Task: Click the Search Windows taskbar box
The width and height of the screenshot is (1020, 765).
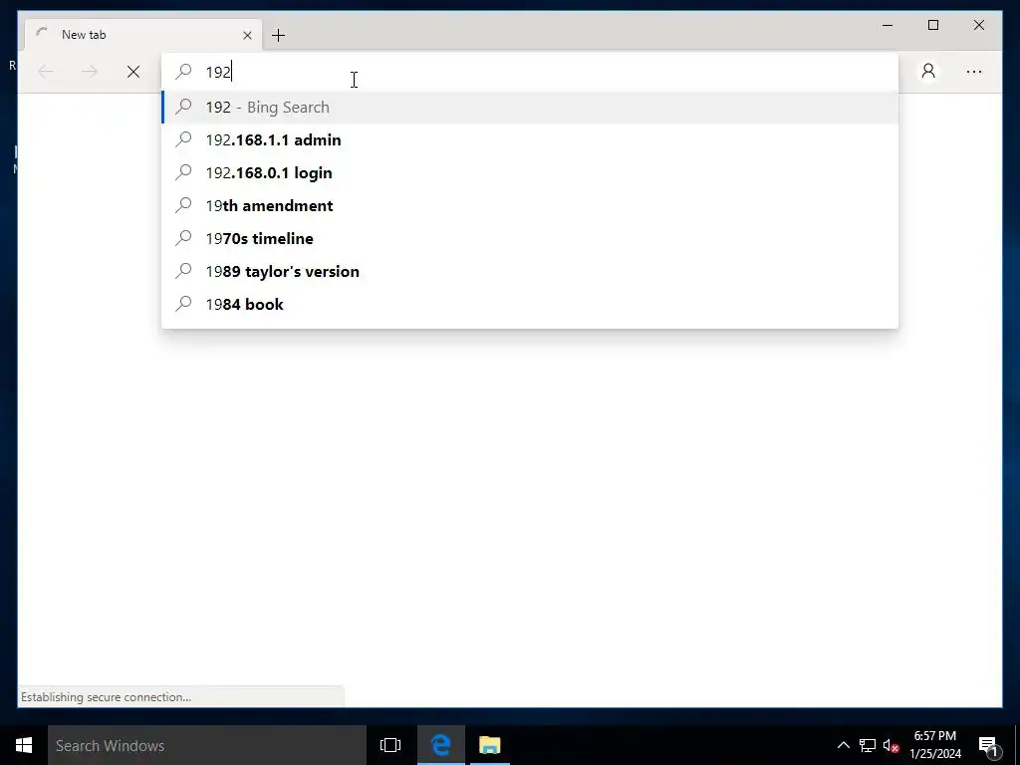Action: [x=207, y=745]
